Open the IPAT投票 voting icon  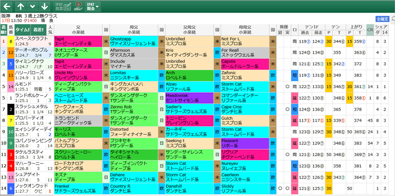click(63, 6)
